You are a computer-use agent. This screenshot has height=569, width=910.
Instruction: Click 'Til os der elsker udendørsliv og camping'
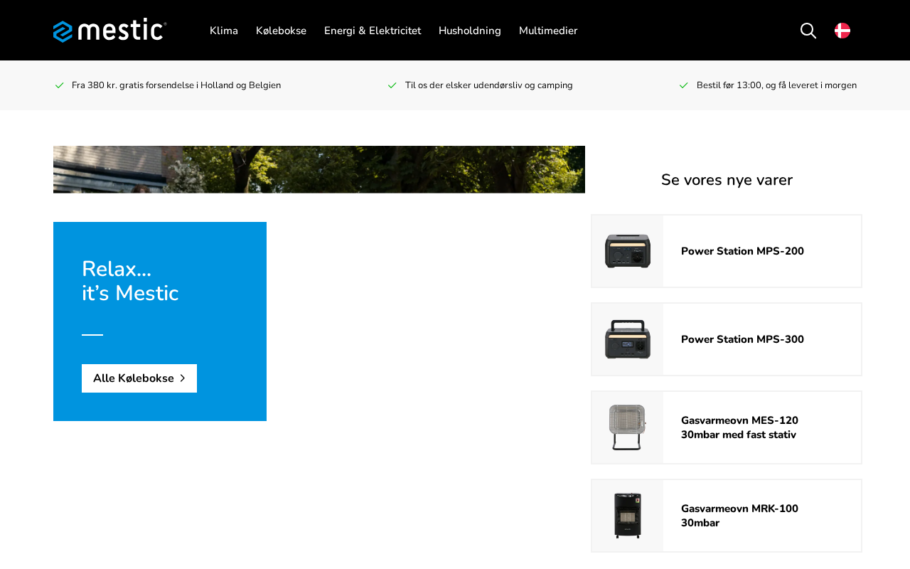(x=489, y=85)
